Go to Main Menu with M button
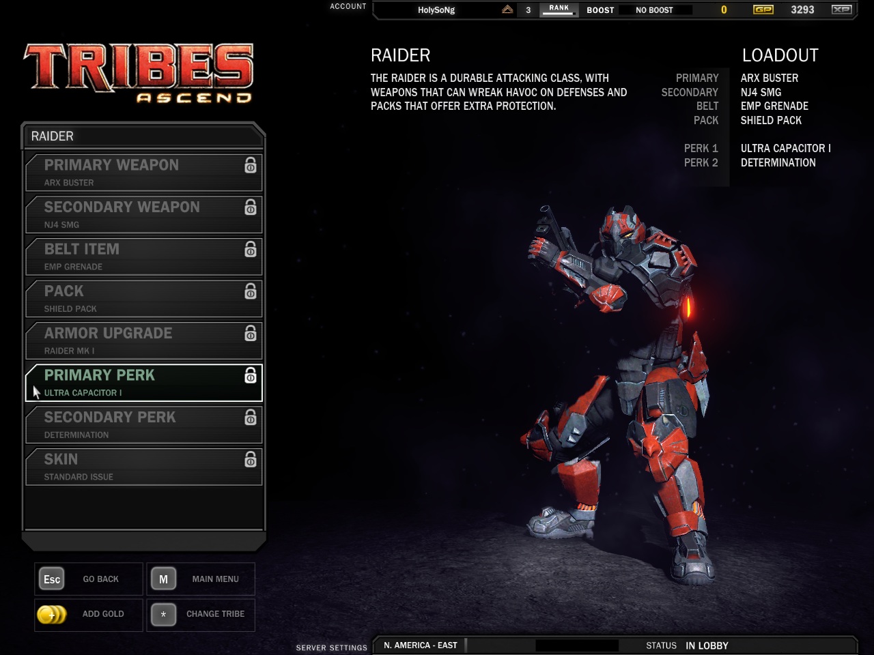Viewport: 874px width, 655px height. [201, 579]
